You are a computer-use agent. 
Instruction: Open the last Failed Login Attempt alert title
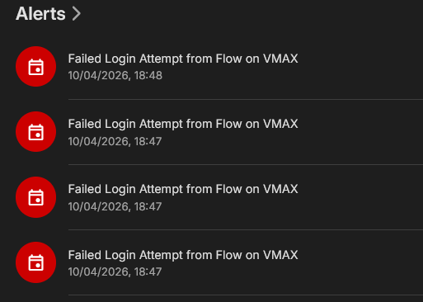[183, 255]
